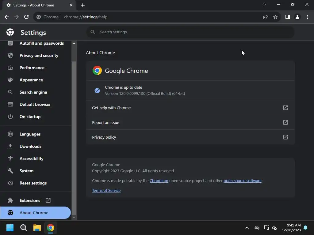Open Accessibility settings section

coord(36,159)
